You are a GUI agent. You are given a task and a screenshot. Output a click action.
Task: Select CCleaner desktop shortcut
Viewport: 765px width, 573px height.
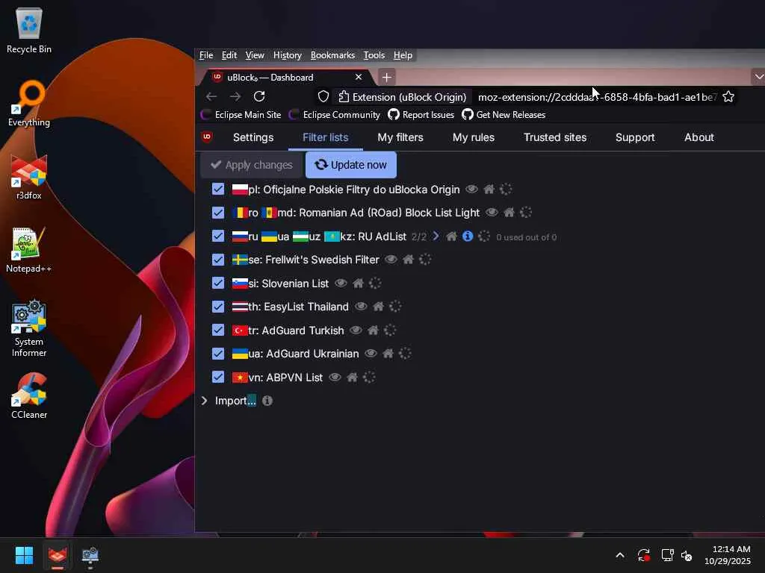(29, 395)
